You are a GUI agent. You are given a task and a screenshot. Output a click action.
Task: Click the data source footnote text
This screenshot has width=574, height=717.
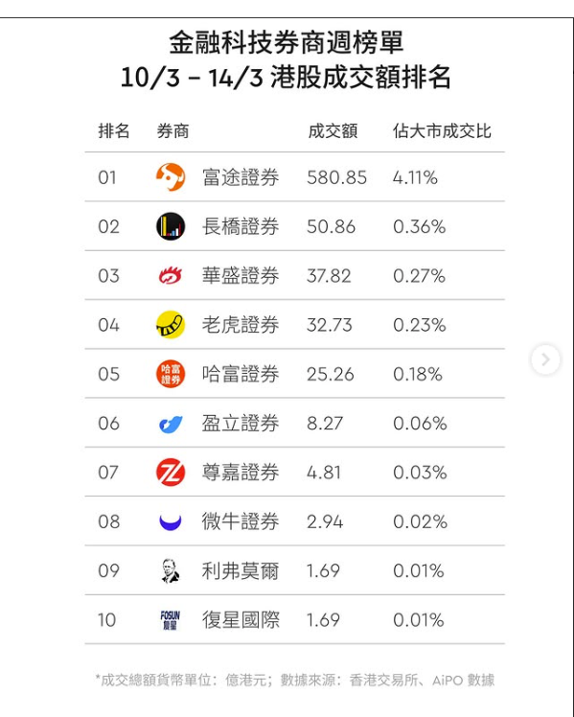(x=295, y=680)
